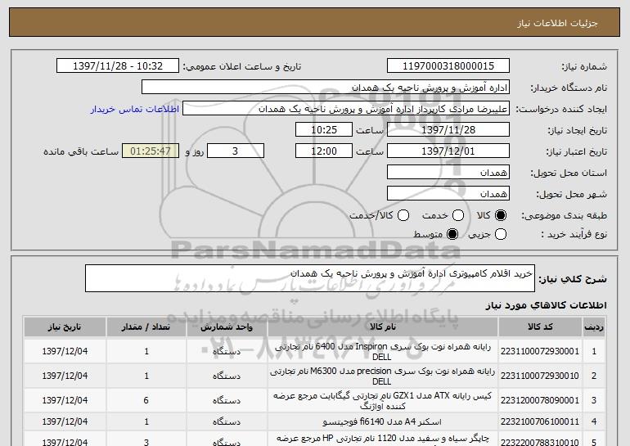Click the HP 1120 printer item name
This screenshot has width=630, height=446.
pyautogui.click(x=383, y=439)
